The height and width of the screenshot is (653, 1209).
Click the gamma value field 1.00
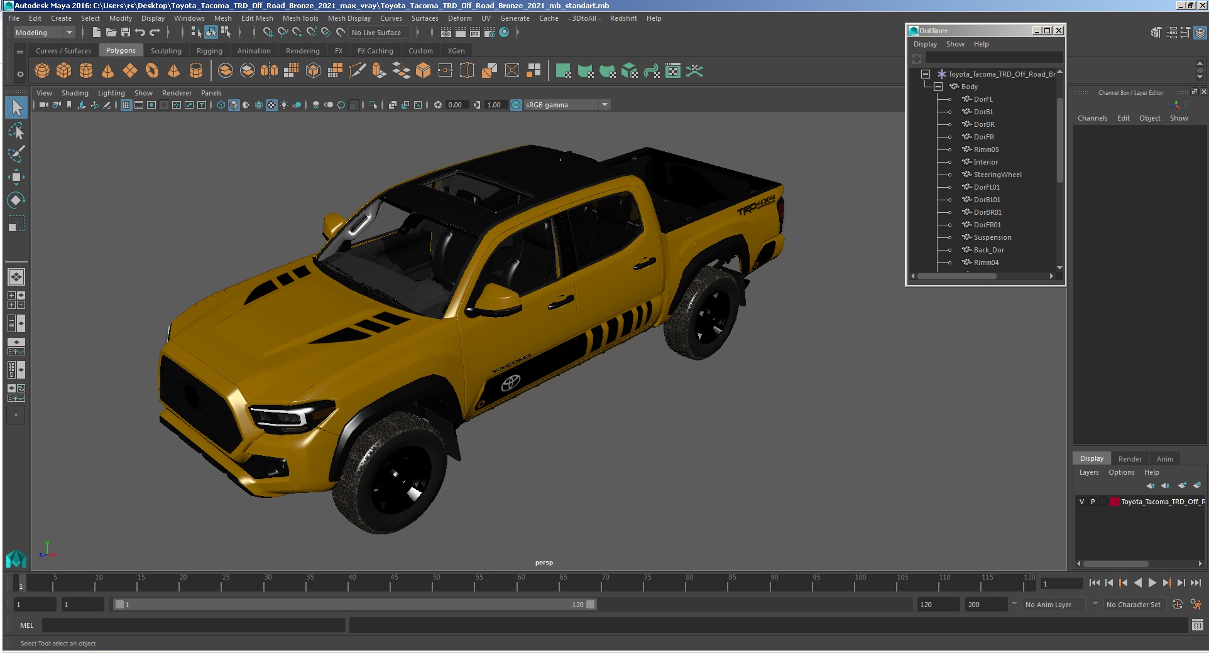pyautogui.click(x=495, y=105)
